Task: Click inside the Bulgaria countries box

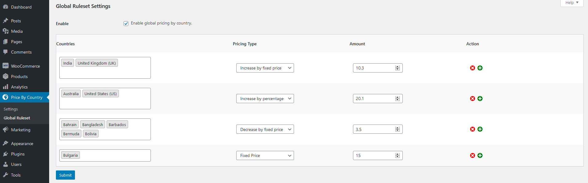Action: pyautogui.click(x=114, y=155)
